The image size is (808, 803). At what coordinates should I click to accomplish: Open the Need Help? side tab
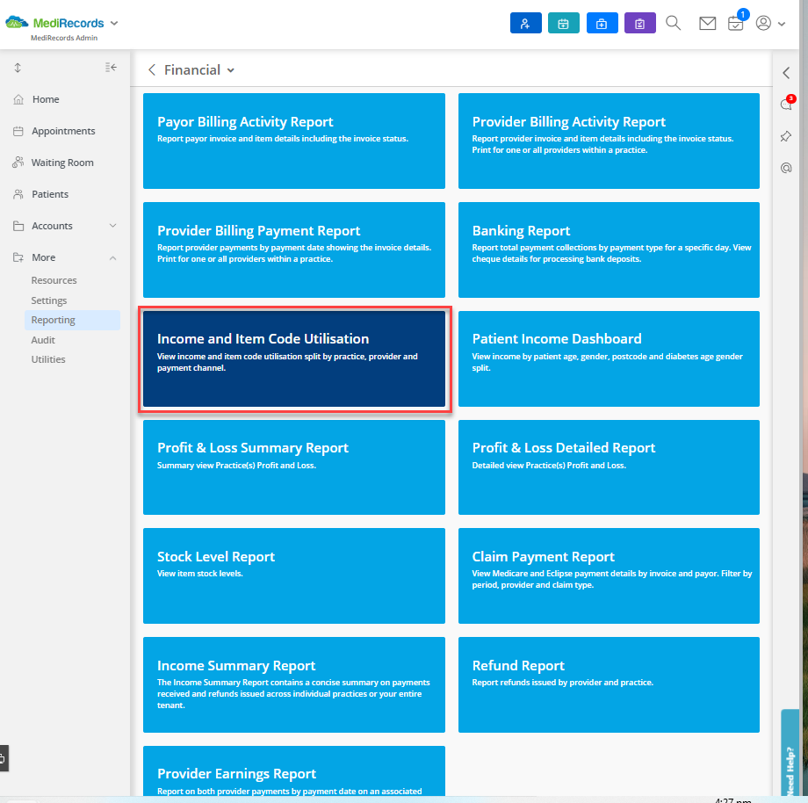pos(790,755)
